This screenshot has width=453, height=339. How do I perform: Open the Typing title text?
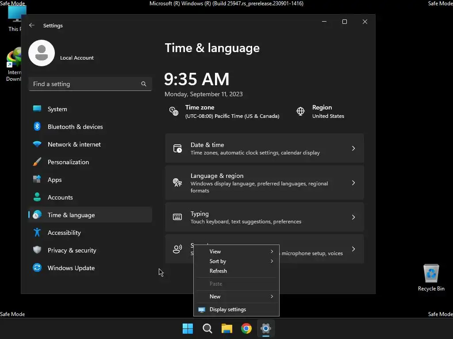pyautogui.click(x=200, y=214)
